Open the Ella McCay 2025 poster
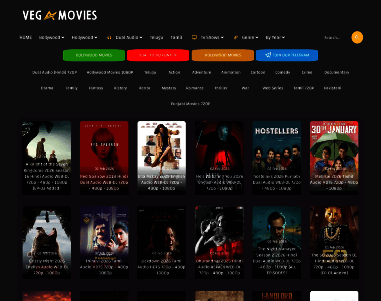This screenshot has width=381, height=301. [x=162, y=158]
